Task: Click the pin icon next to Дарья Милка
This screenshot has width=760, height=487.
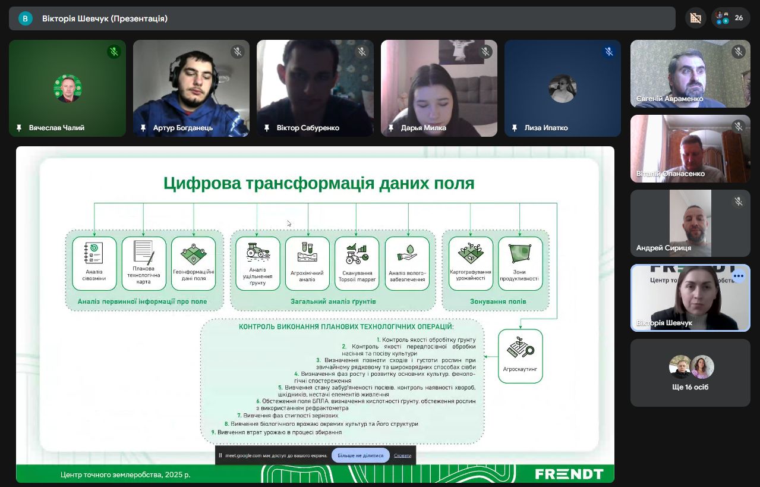Action: 391,128
